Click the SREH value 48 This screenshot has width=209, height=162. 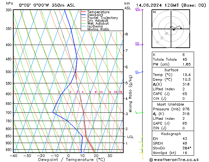185,143
